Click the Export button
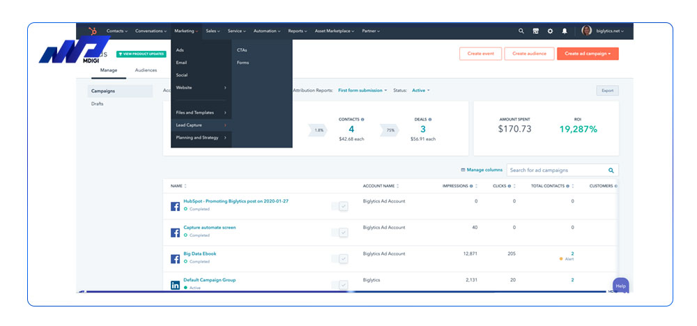 [607, 91]
